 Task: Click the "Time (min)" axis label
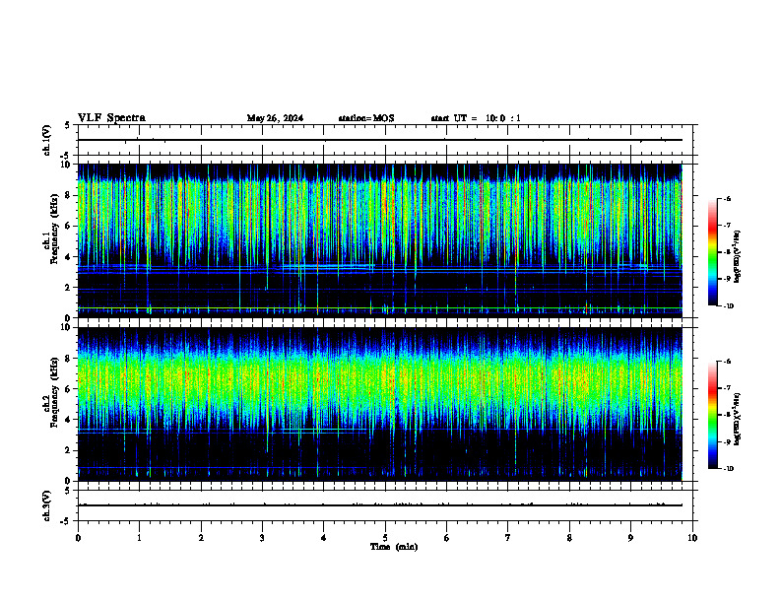[x=394, y=547]
